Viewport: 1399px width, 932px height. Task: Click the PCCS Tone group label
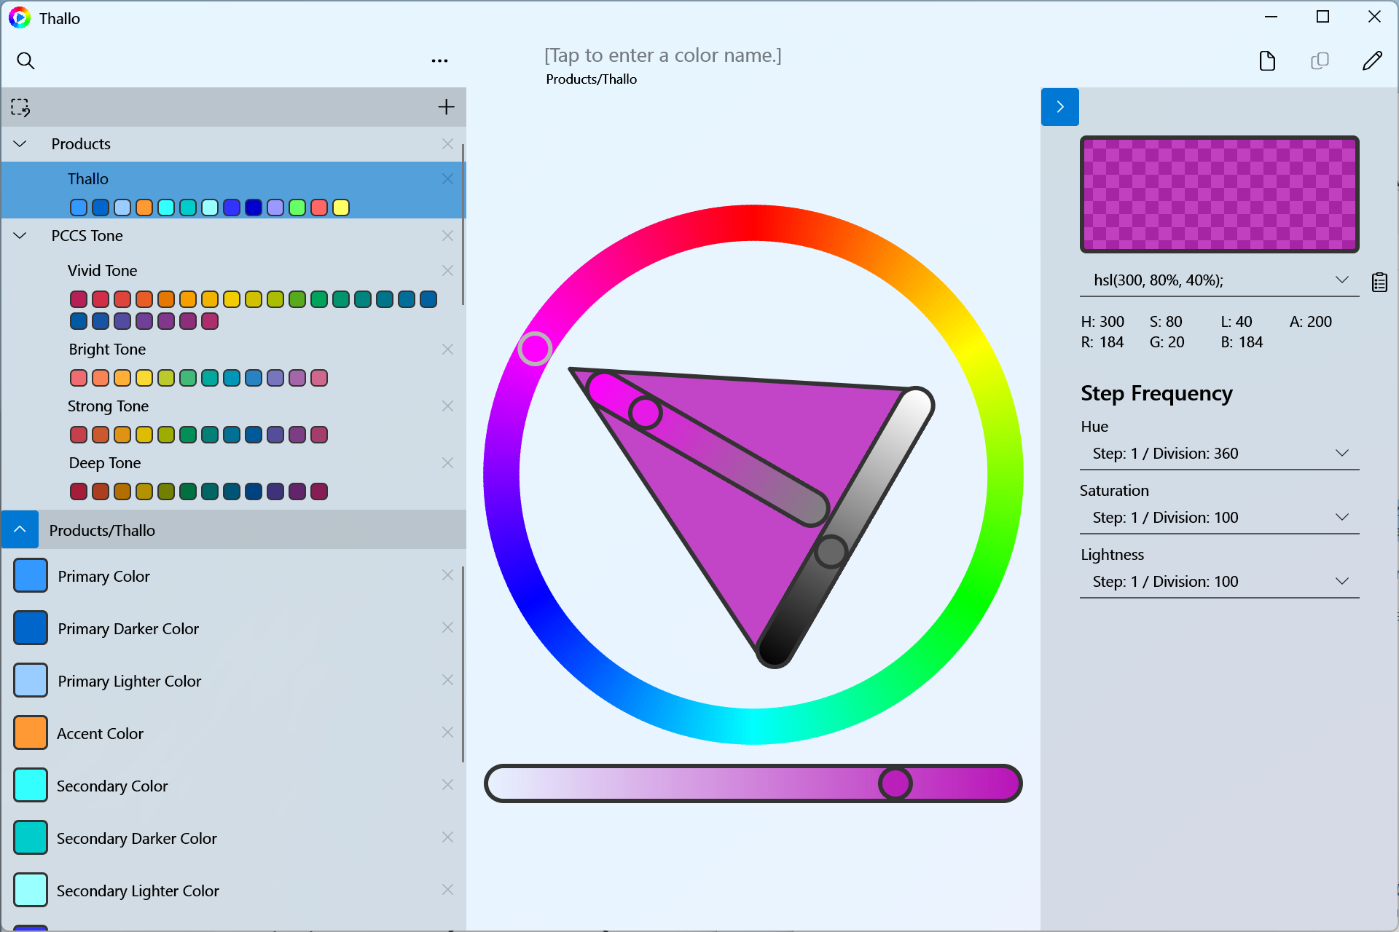point(87,236)
